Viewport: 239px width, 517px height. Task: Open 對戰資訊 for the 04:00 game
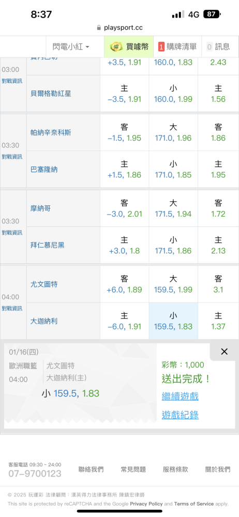point(12,309)
